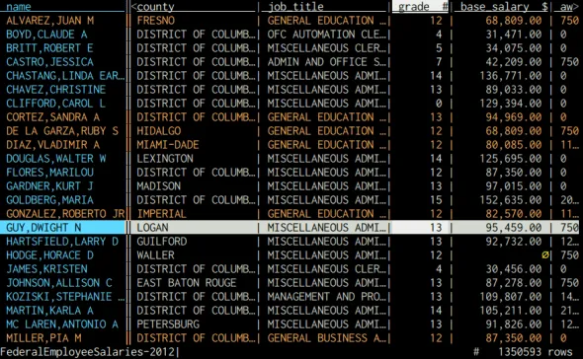Click salary 129,394.00
Image resolution: width=583 pixels, height=359 pixels.
pos(511,104)
